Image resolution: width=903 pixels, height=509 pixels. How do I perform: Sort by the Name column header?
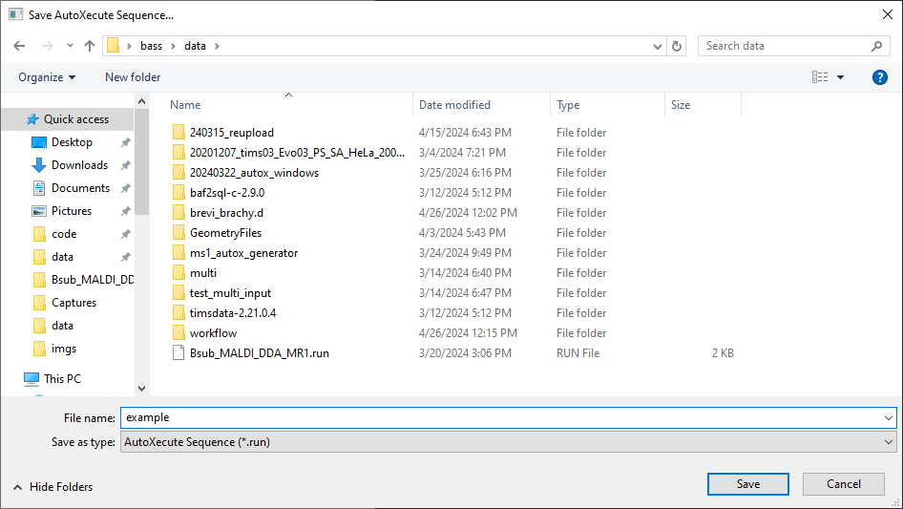(x=185, y=105)
